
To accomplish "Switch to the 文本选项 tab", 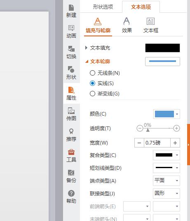I will [141, 7].
